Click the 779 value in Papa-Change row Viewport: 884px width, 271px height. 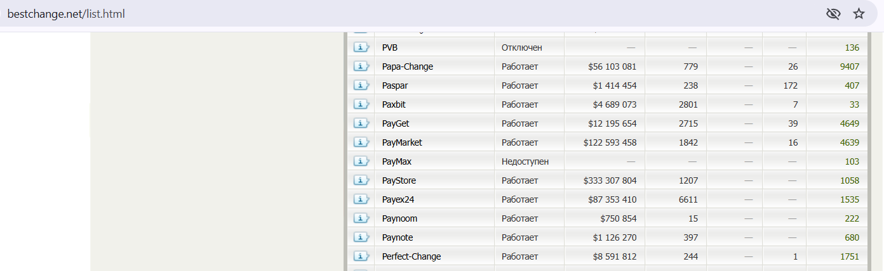click(x=690, y=66)
